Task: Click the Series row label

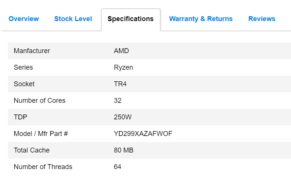Action: coord(23,67)
